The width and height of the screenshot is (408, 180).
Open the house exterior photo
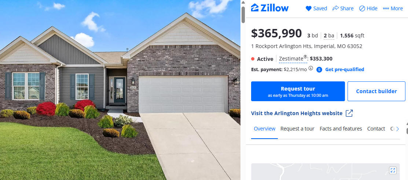coord(120,90)
